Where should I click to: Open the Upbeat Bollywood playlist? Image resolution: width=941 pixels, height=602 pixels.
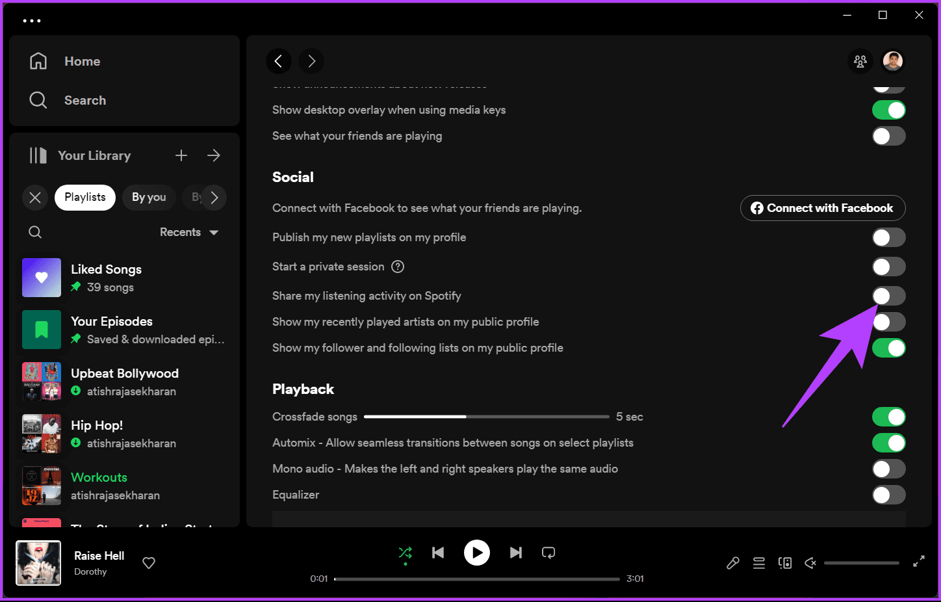[123, 382]
